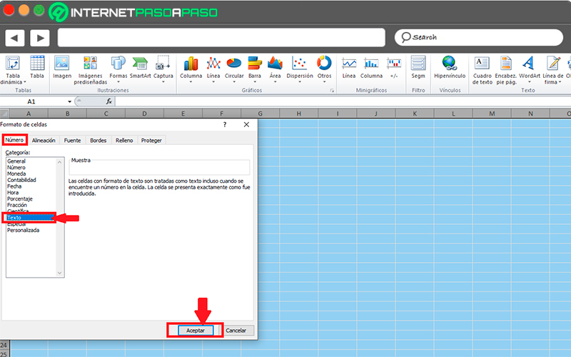Click the Área chart icon

(275, 69)
